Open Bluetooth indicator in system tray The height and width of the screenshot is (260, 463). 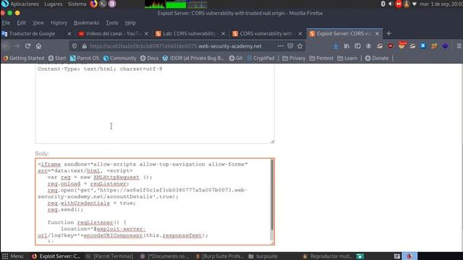pyautogui.click(x=383, y=4)
